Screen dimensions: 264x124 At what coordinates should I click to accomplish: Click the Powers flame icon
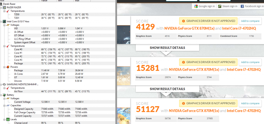[x=8, y=67]
